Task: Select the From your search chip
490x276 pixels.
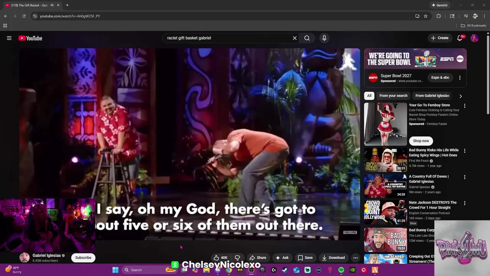Action: [x=393, y=95]
